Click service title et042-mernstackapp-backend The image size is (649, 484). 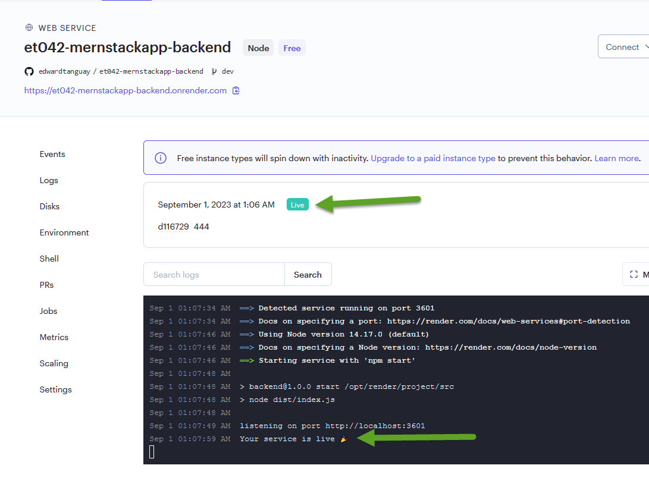pos(127,47)
